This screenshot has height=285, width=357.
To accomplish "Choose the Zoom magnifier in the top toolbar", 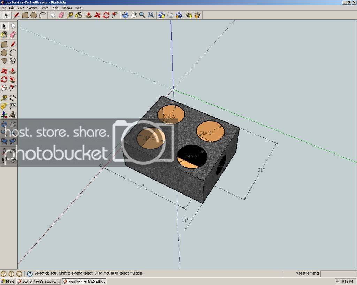I will (x=142, y=15).
